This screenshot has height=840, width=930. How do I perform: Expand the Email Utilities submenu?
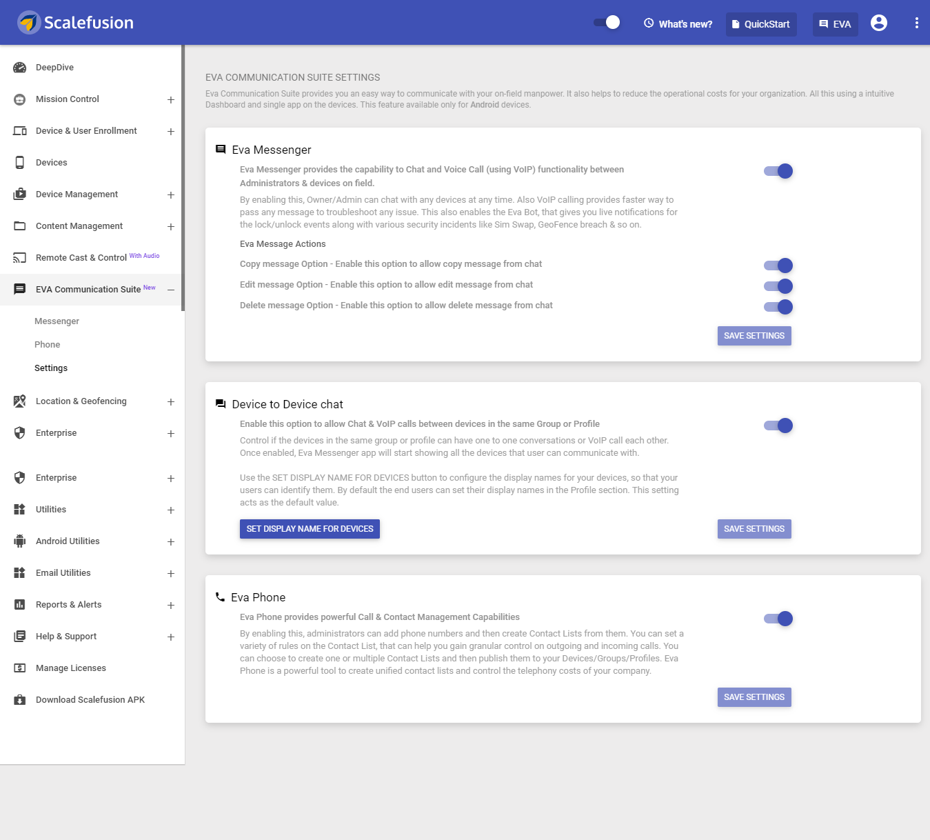(171, 574)
